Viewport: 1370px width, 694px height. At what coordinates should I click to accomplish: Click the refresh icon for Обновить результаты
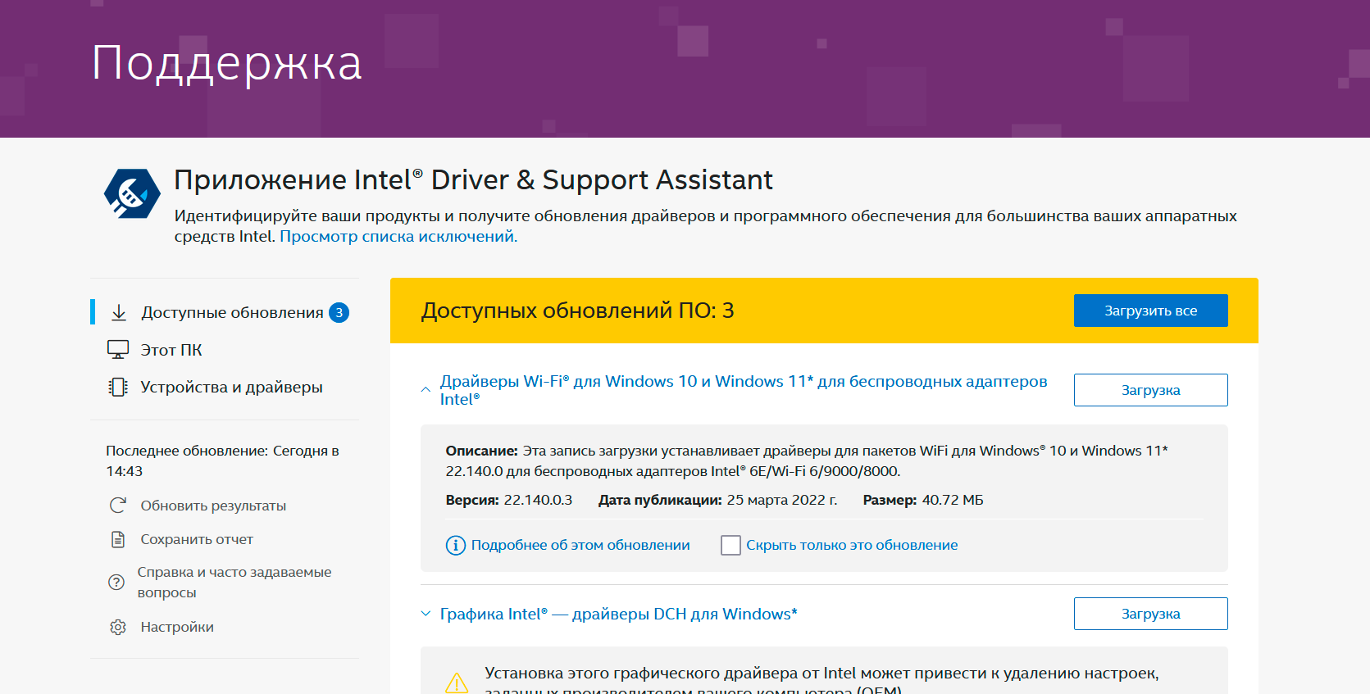[118, 506]
